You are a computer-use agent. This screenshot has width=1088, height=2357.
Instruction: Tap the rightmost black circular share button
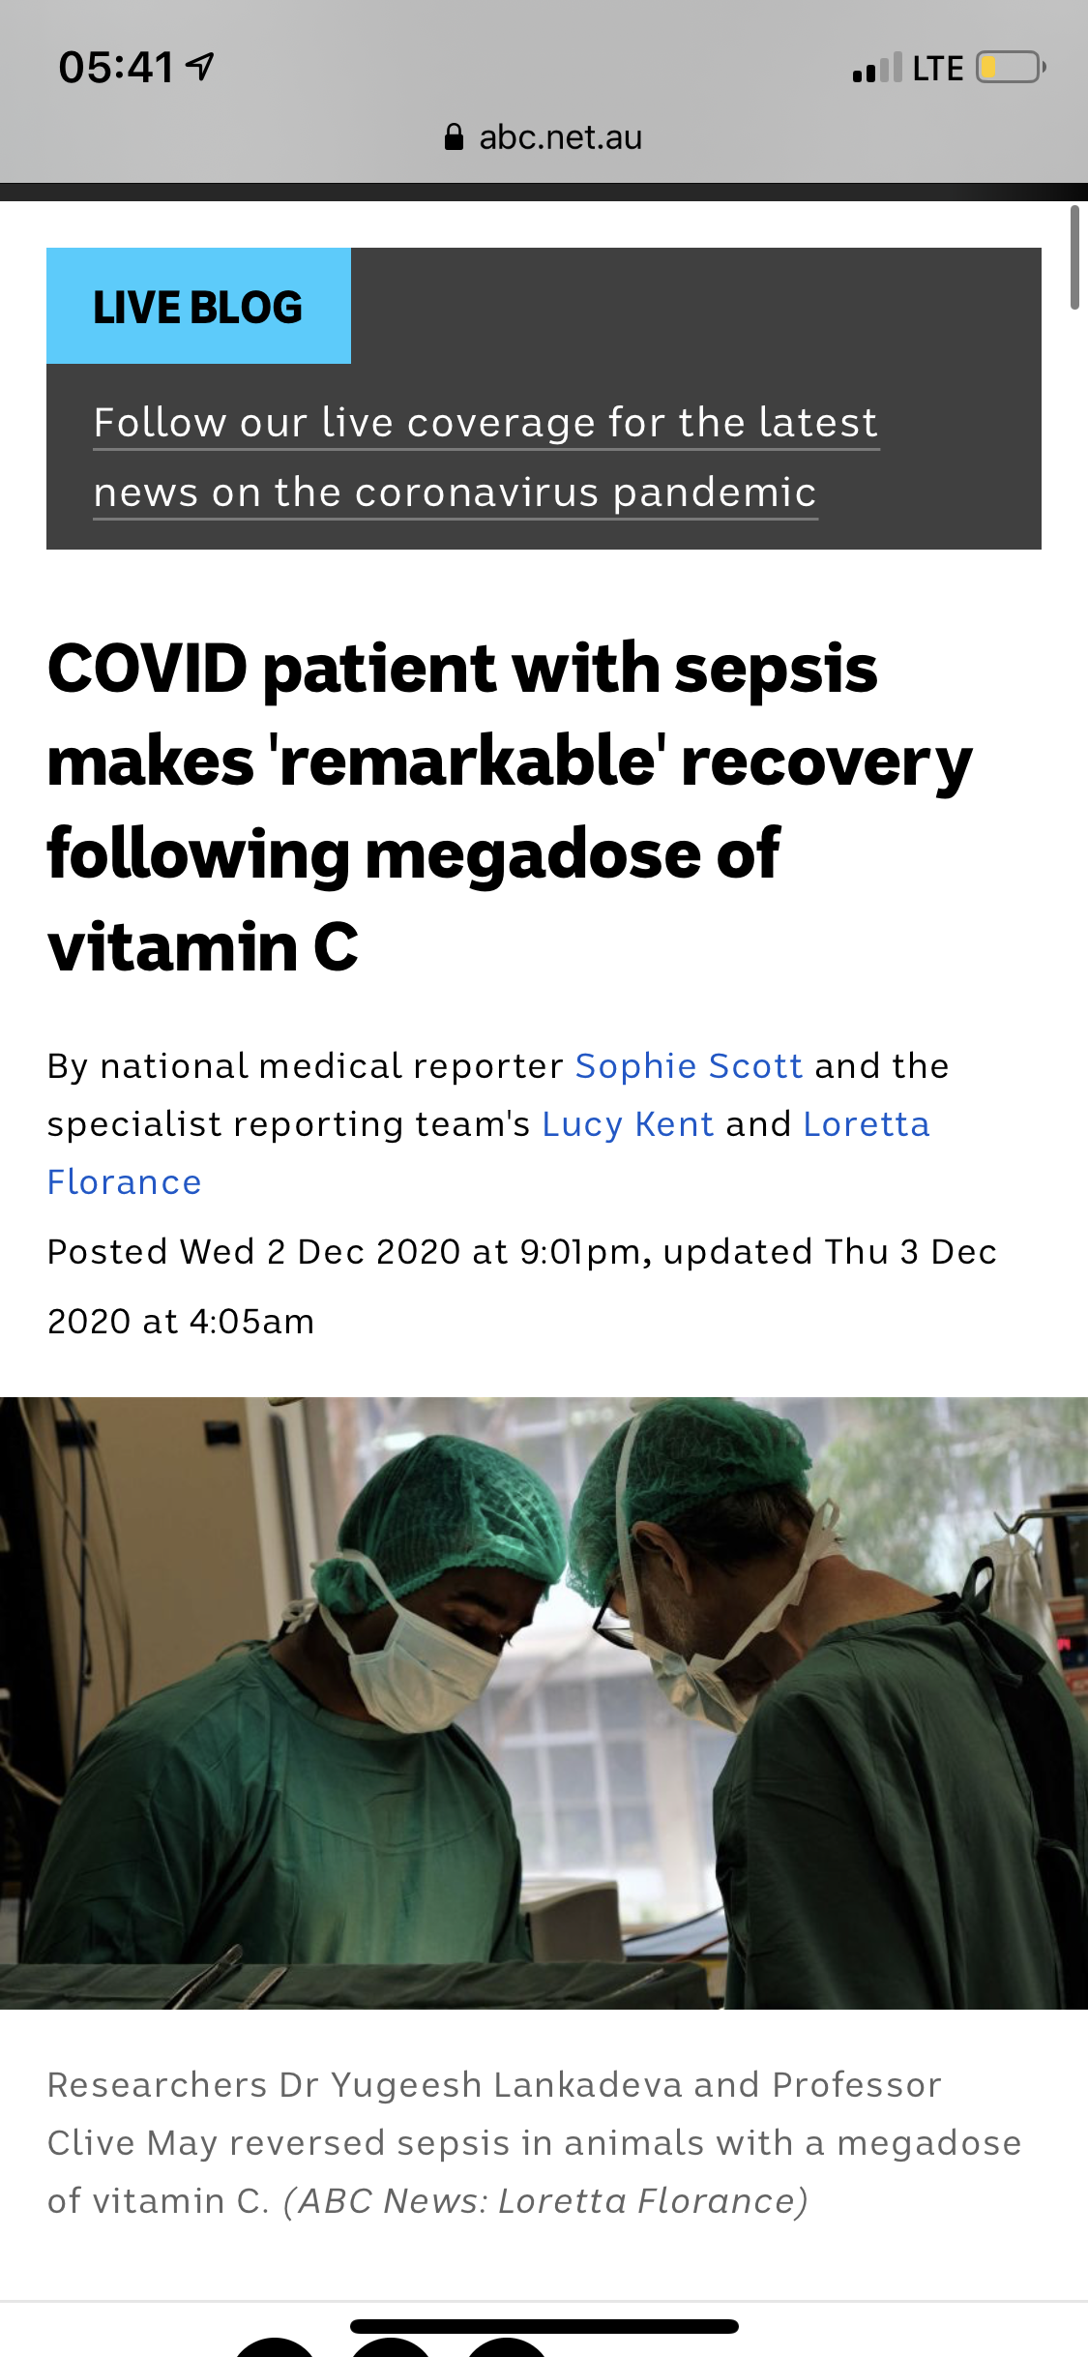pos(508,2349)
